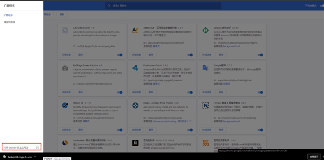The height and width of the screenshot is (160, 324).
Task: Click the Keepa Amazon Price Tracker icon
Action: (135, 106)
